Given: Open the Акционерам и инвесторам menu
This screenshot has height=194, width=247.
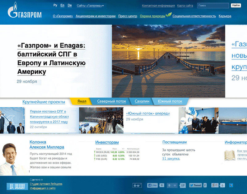Looking at the screenshot, I should coord(95,16).
